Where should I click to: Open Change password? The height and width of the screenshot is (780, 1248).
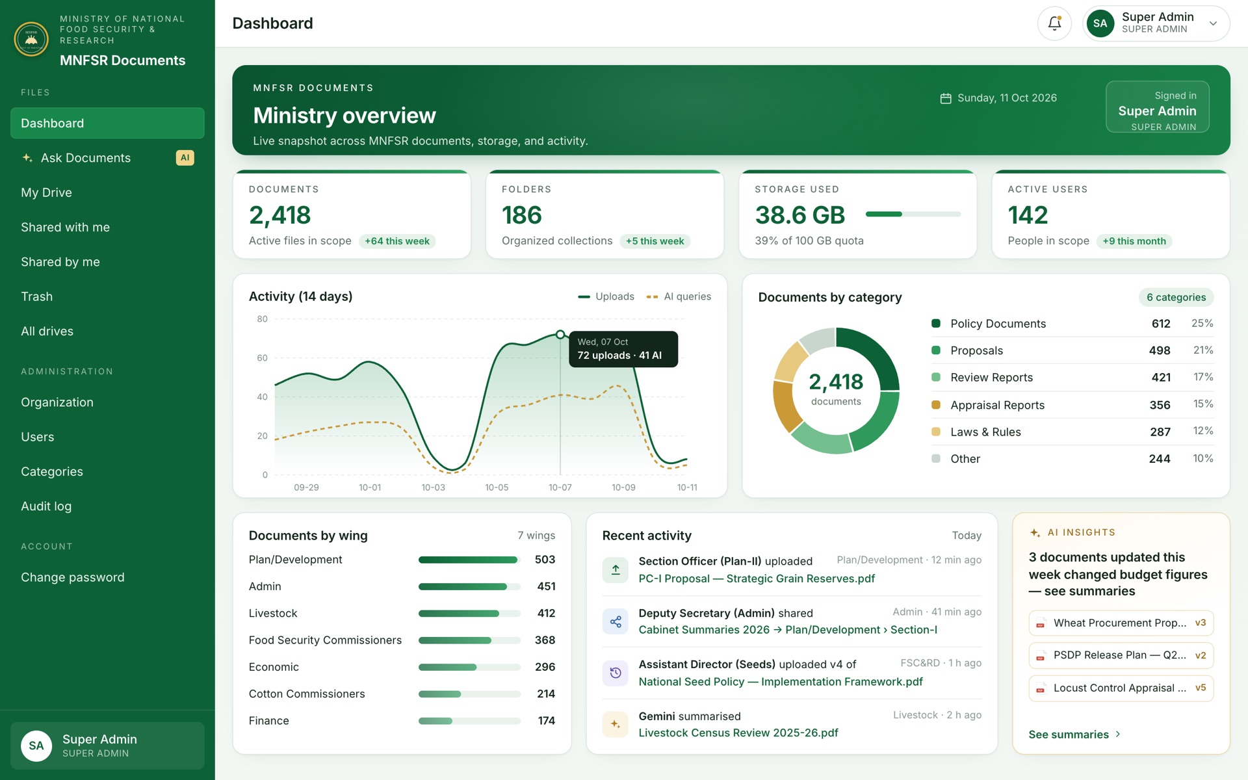pyautogui.click(x=107, y=577)
